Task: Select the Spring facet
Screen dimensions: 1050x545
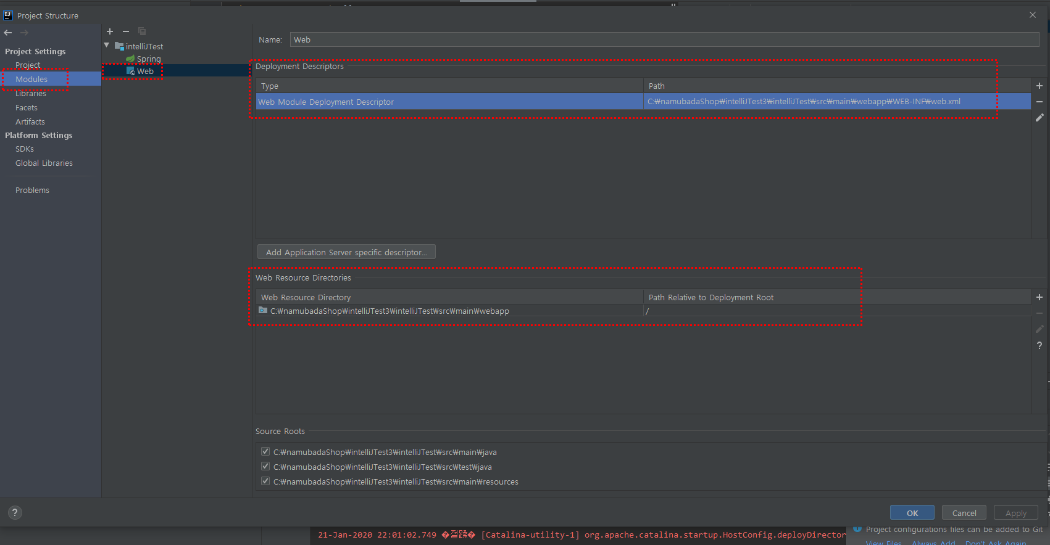Action: pos(149,59)
